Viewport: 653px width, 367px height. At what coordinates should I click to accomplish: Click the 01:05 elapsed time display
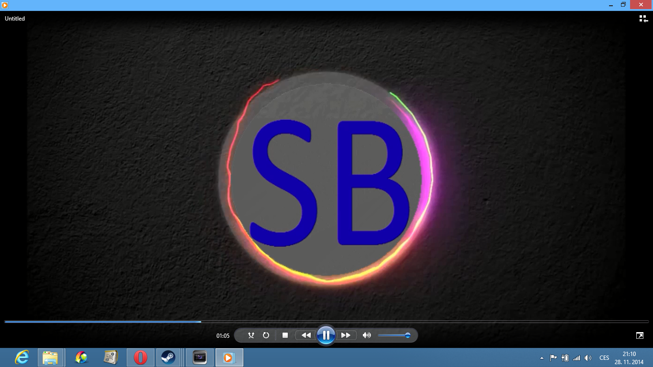click(223, 336)
